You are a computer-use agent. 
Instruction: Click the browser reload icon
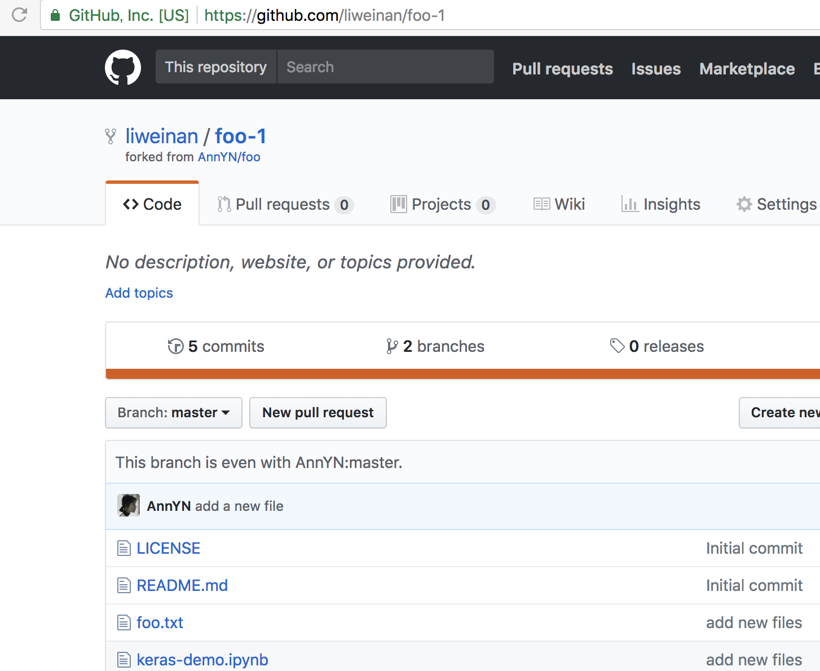click(x=19, y=15)
